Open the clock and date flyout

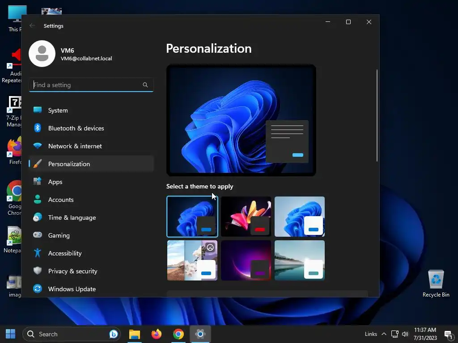425,334
